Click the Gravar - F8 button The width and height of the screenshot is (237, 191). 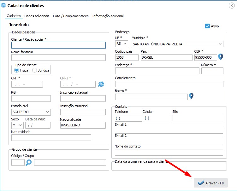pyautogui.click(x=210, y=183)
